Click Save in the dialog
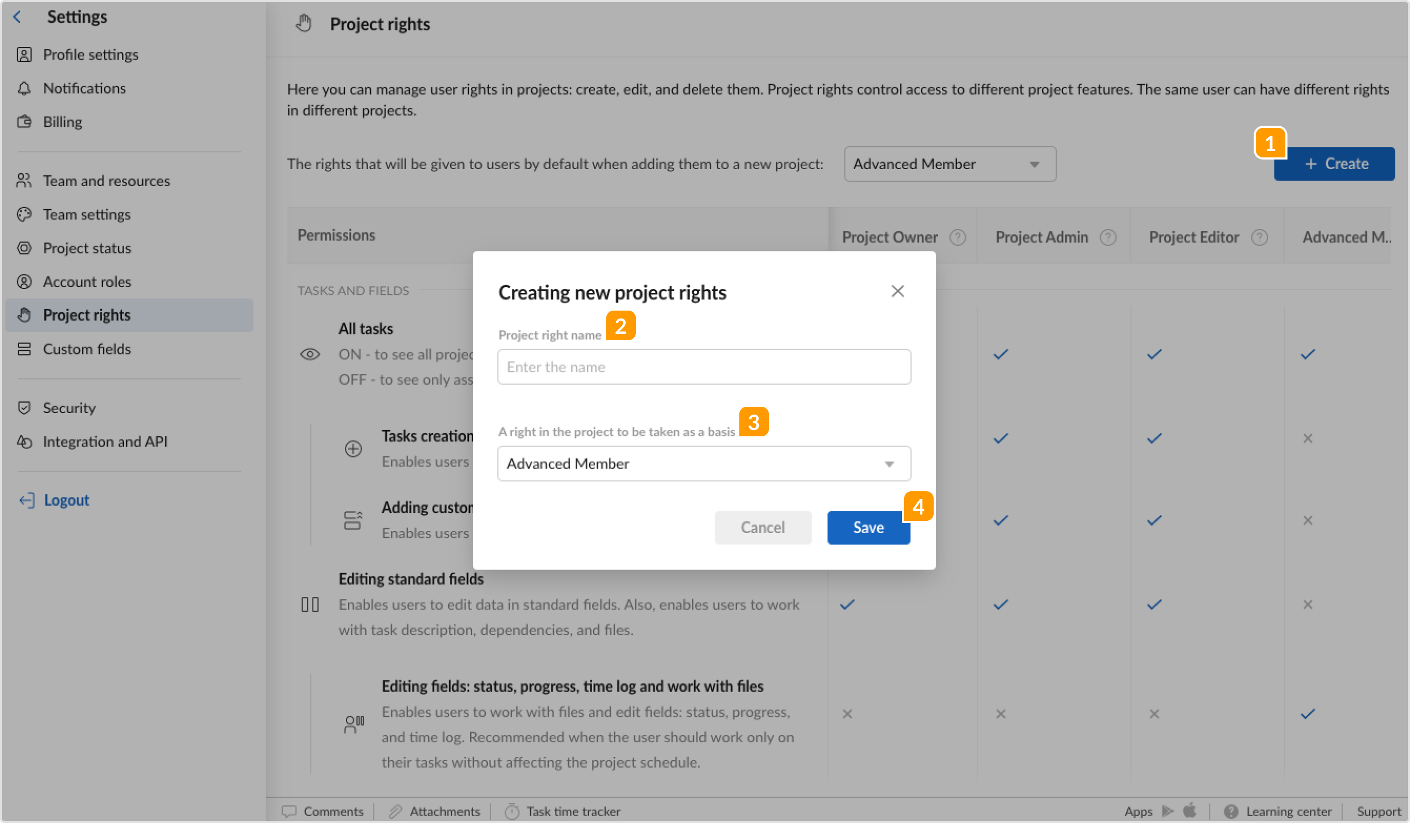 tap(868, 527)
